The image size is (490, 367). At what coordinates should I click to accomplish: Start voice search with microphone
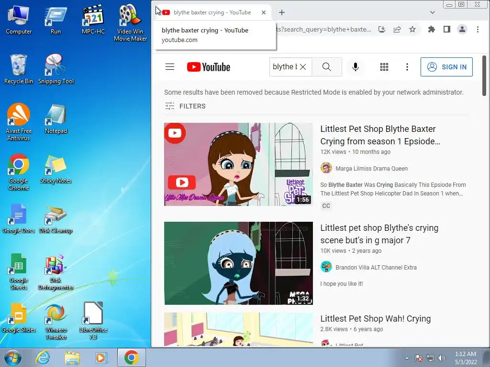(356, 67)
